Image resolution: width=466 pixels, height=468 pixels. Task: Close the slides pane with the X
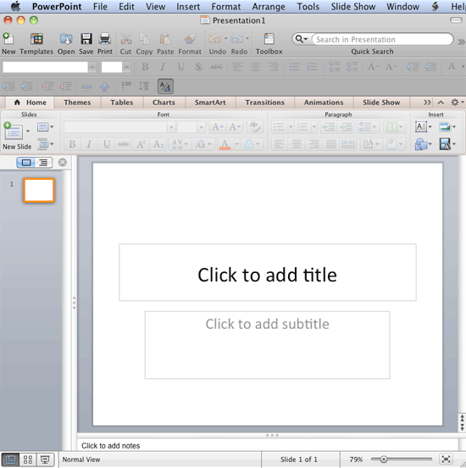[63, 163]
